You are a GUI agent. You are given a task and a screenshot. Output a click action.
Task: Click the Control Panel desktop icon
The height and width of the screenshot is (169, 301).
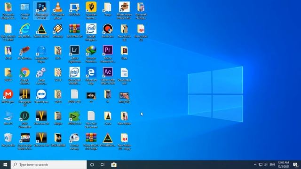coord(25,10)
